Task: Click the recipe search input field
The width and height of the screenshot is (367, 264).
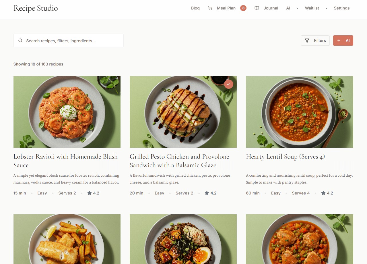Action: click(x=68, y=41)
